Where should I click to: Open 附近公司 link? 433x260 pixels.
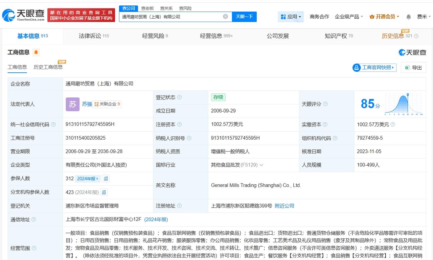pos(284,206)
